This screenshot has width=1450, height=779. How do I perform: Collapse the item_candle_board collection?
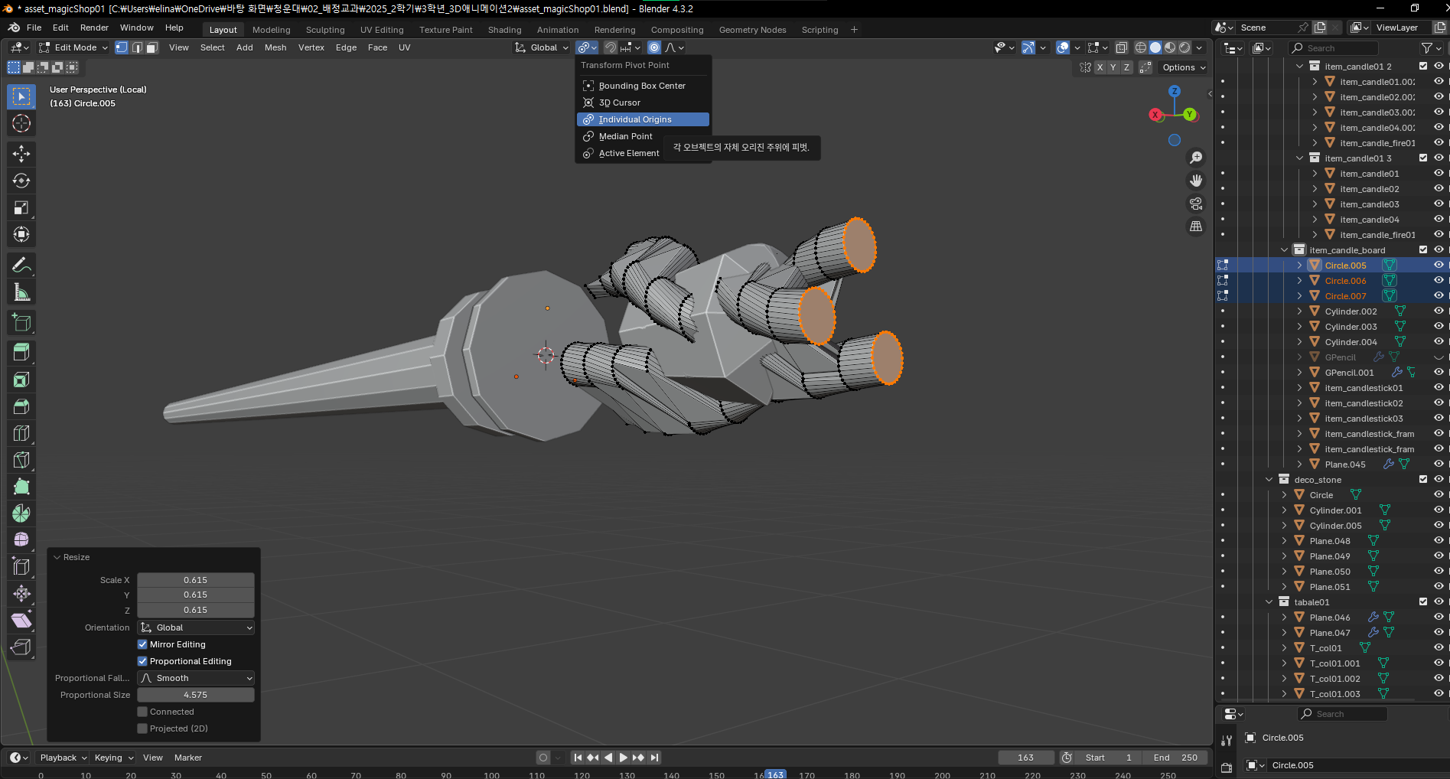[1284, 249]
